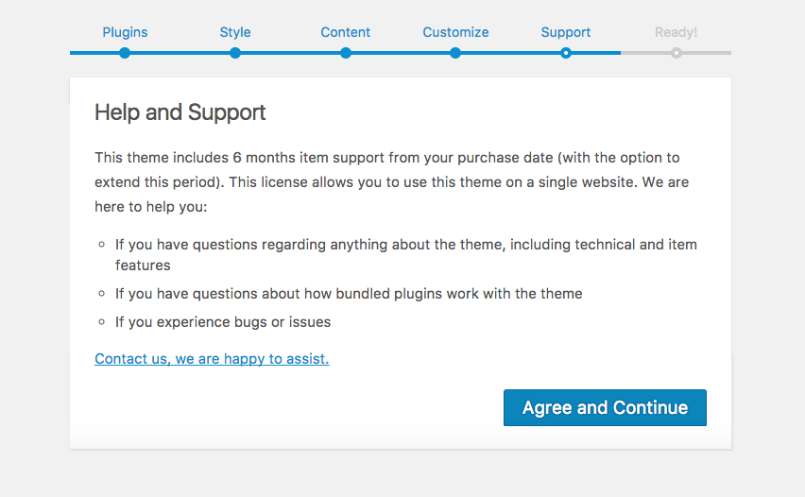
Task: Click the bullet about technical and item features
Action: (x=406, y=255)
